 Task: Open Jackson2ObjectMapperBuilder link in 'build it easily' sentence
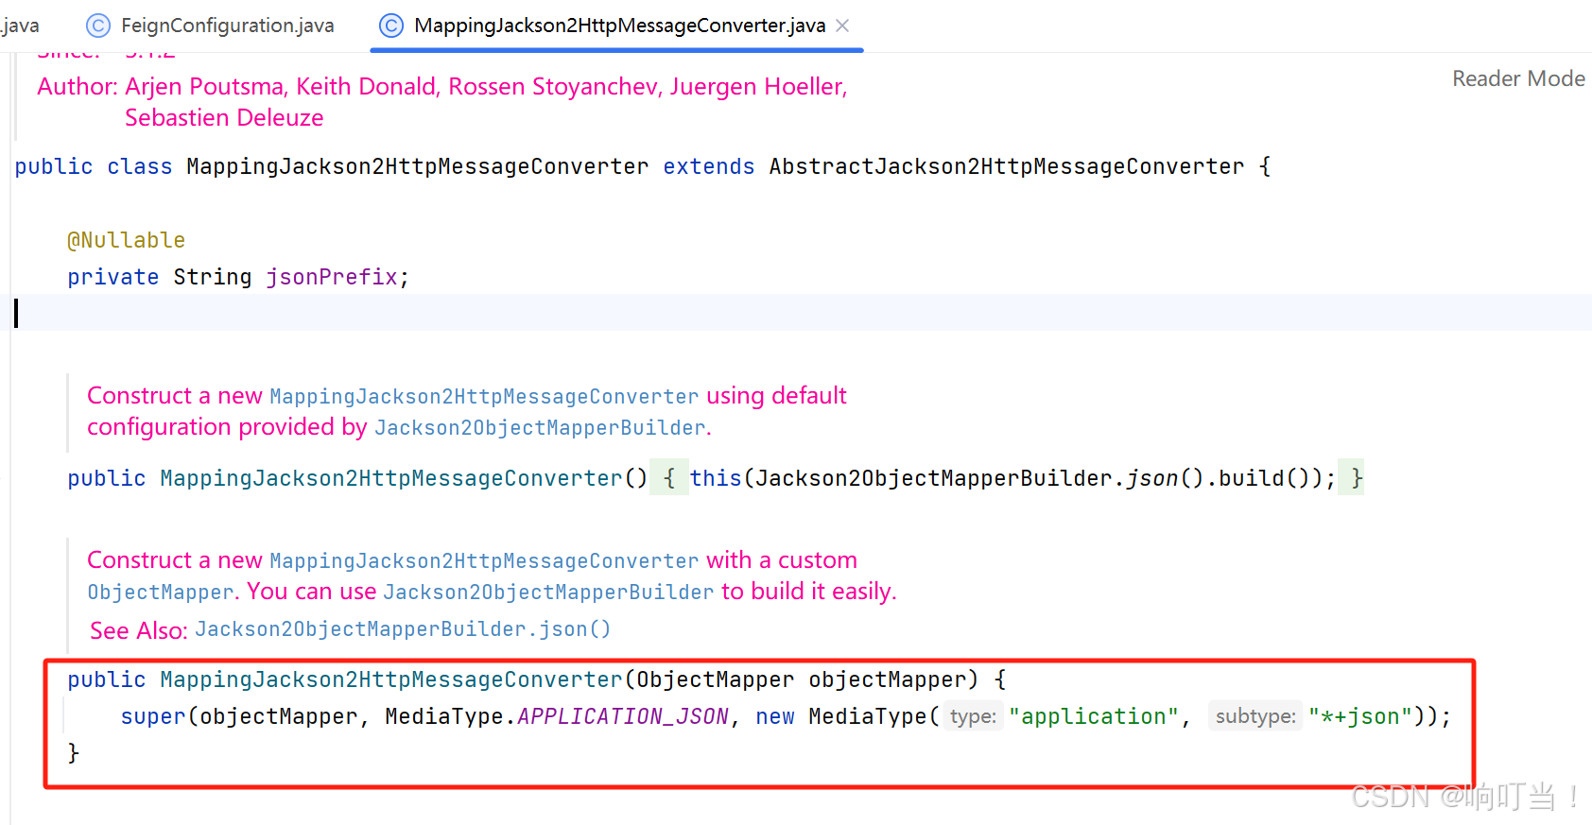(548, 593)
